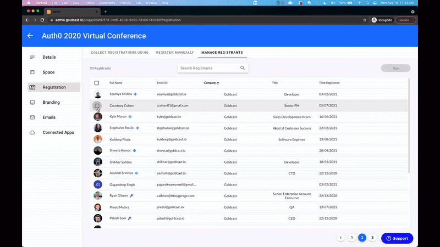The height and width of the screenshot is (247, 440).
Task: Open the File menu
Action: point(54,3)
